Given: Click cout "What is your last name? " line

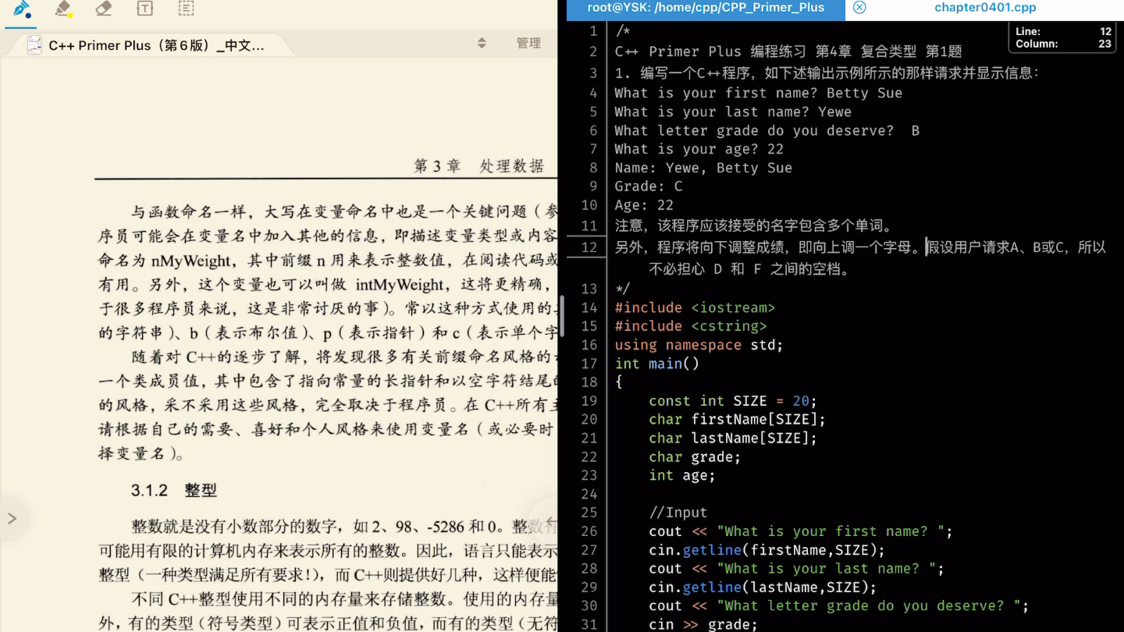Looking at the screenshot, I should [x=796, y=569].
